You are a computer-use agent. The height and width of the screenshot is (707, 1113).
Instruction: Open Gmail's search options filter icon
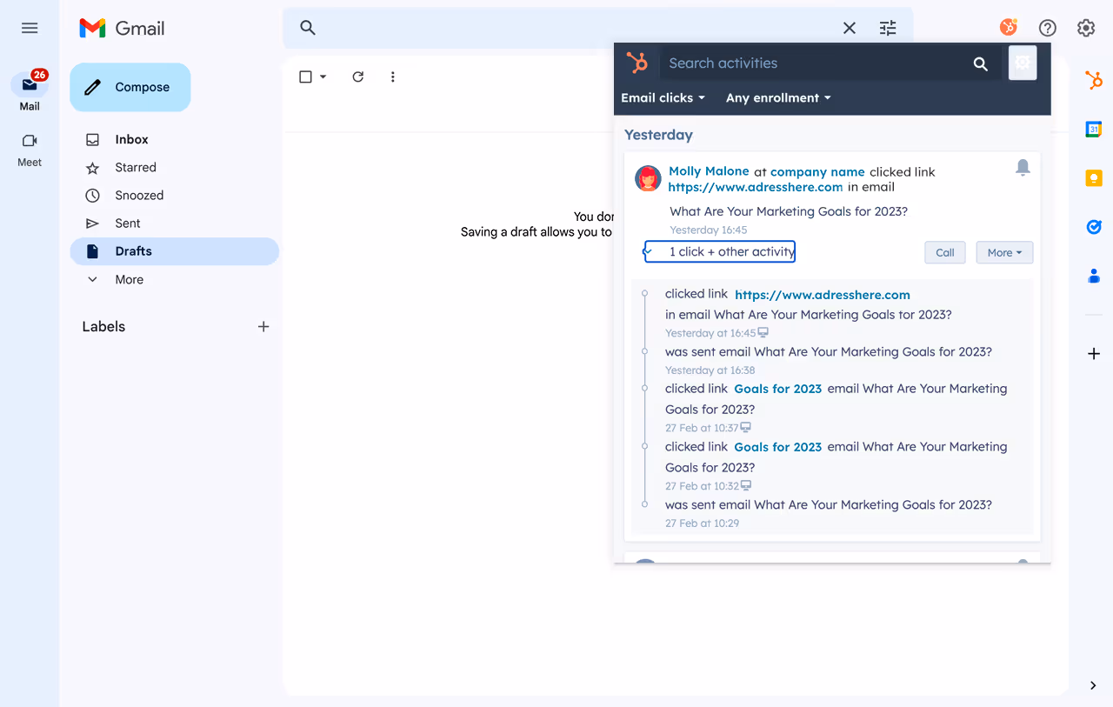888,28
